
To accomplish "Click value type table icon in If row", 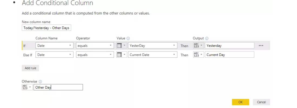I will tap(122, 46).
